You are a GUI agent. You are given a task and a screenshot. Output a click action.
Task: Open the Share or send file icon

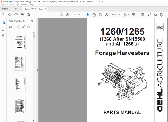click(x=162, y=15)
